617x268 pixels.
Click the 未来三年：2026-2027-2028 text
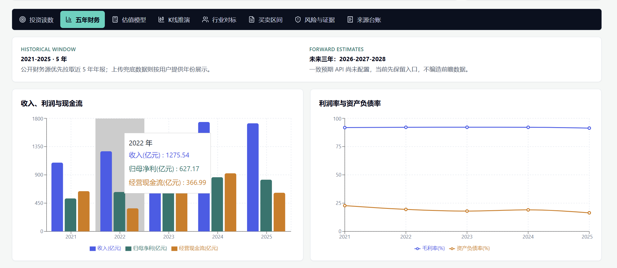click(x=347, y=59)
